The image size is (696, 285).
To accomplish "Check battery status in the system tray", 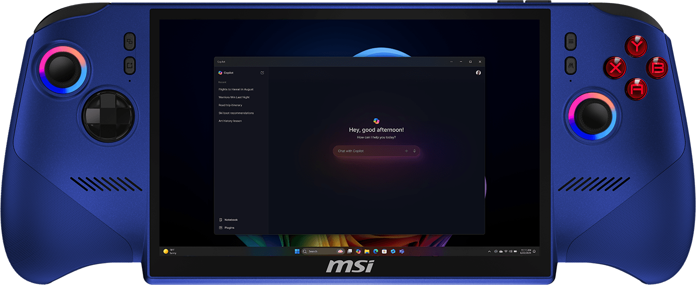I will (x=515, y=251).
